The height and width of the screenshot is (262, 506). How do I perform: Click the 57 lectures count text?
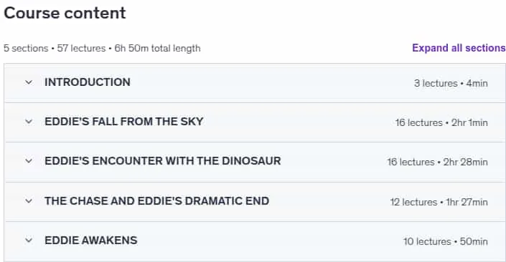[x=81, y=48]
